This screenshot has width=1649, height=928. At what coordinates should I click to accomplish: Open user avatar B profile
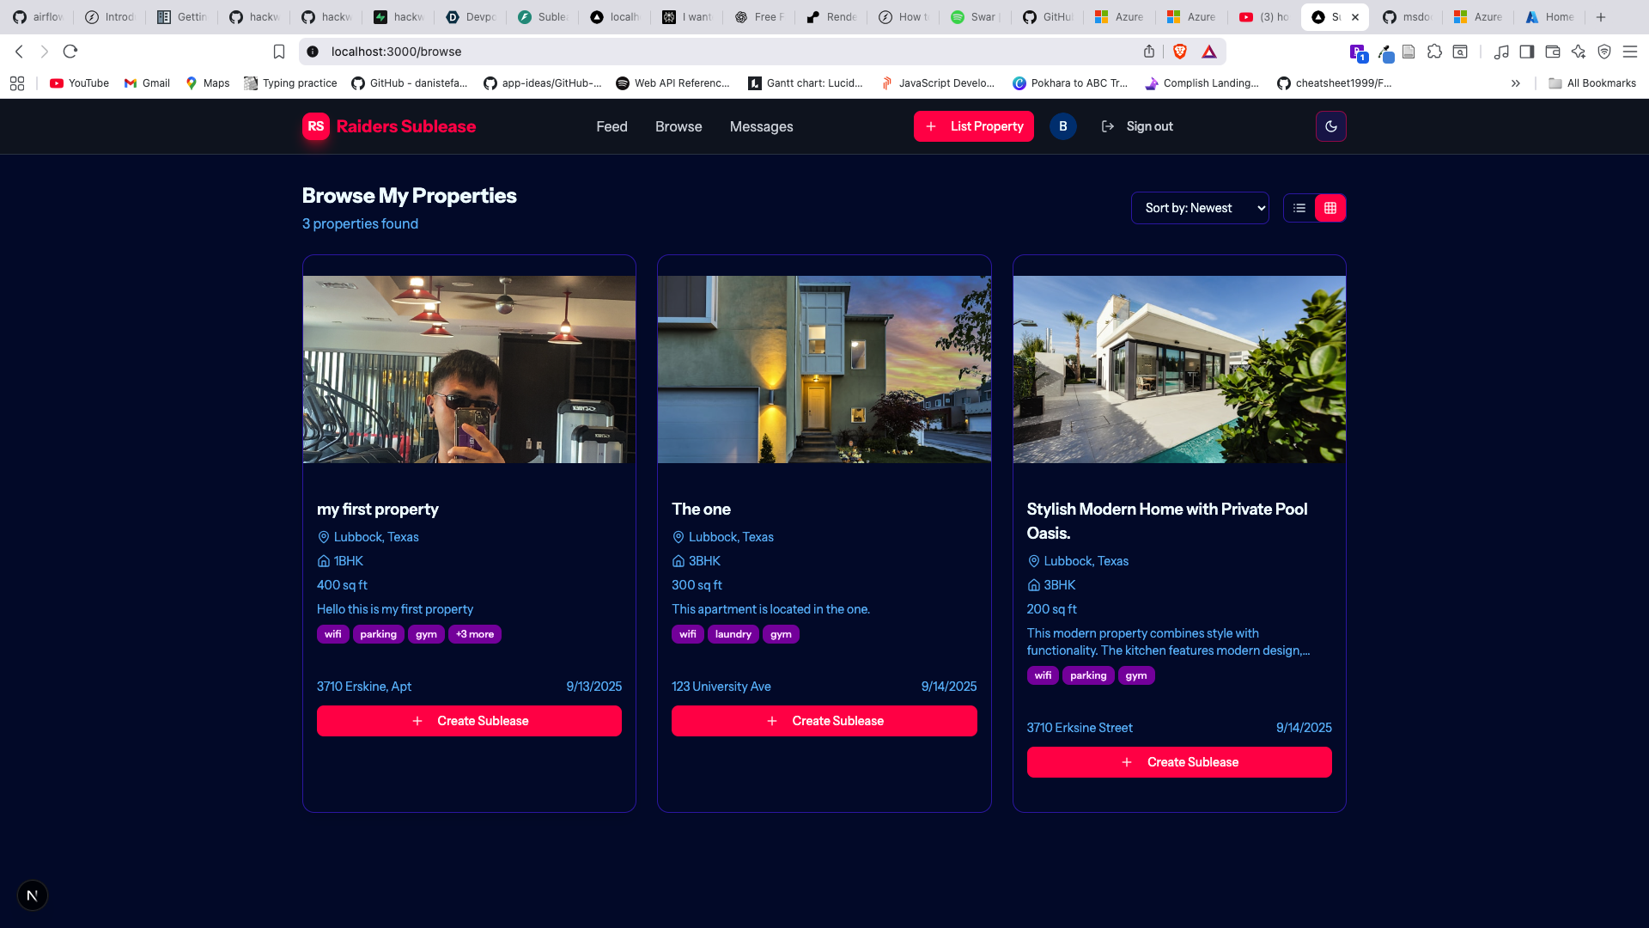point(1062,126)
